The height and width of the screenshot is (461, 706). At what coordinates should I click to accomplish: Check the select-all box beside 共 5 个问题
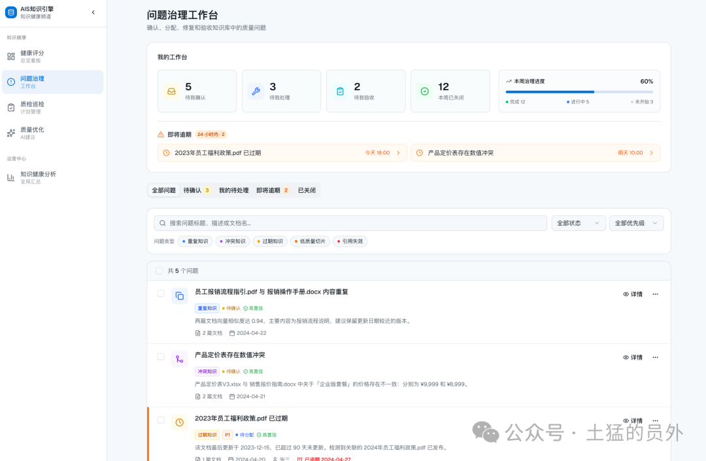pos(159,271)
